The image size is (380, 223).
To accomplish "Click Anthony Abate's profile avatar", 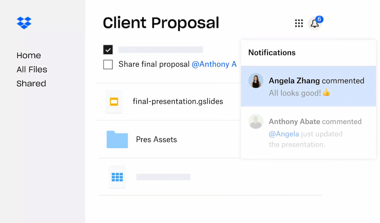I will pyautogui.click(x=256, y=122).
